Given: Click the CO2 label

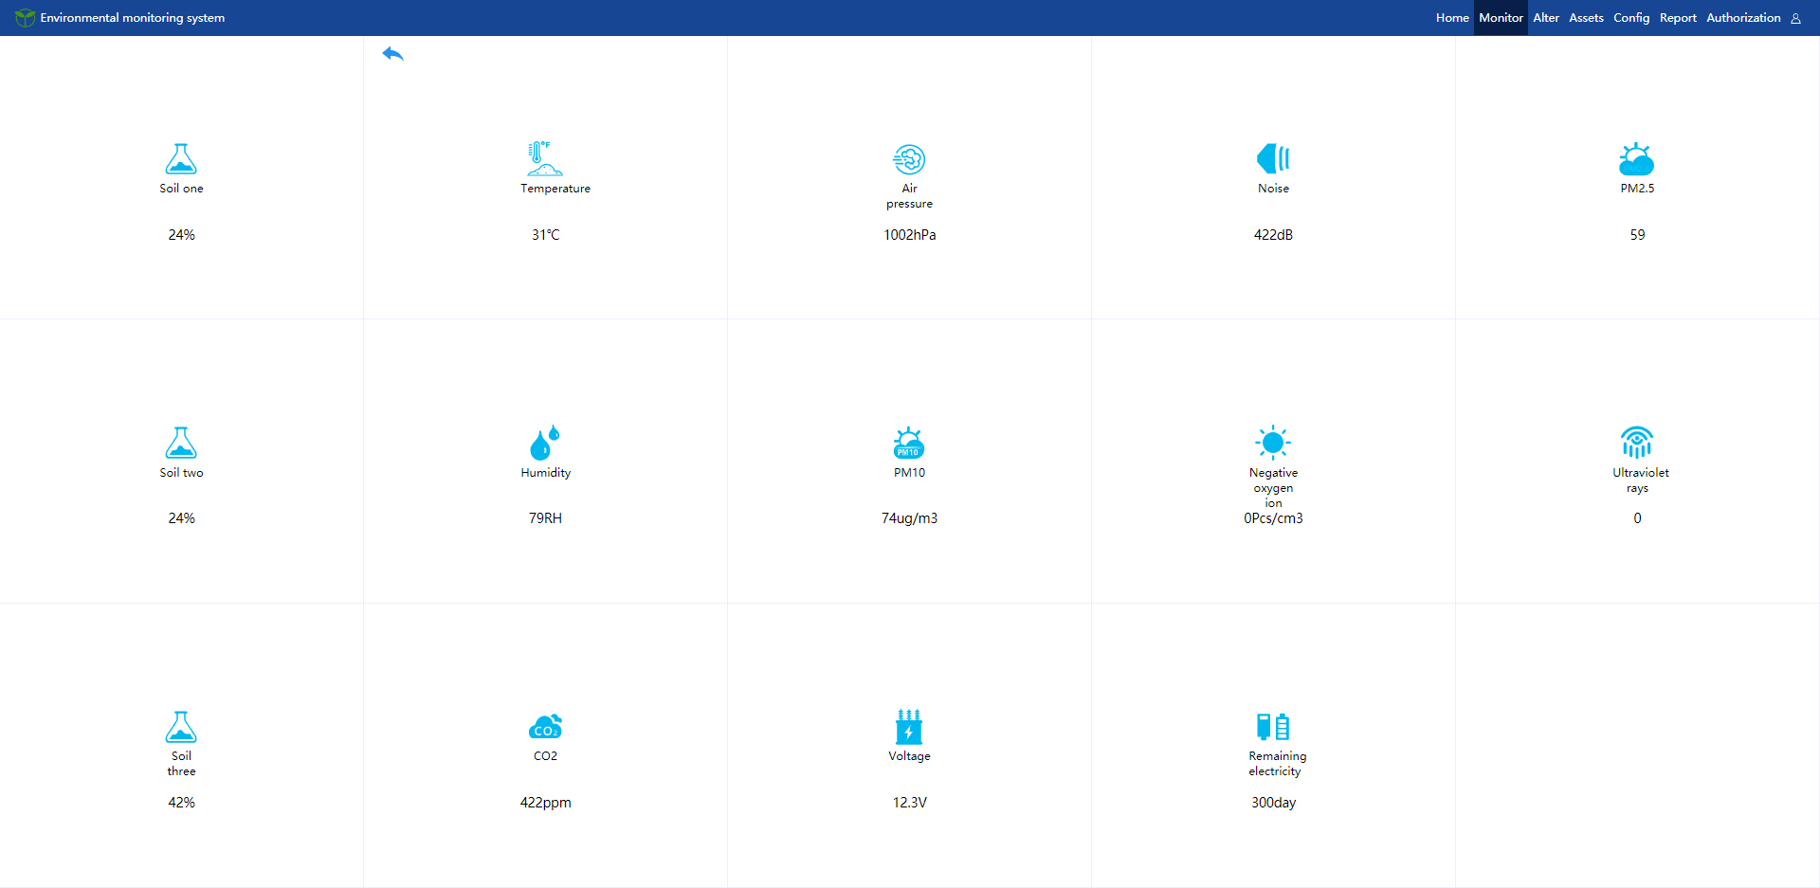Looking at the screenshot, I should click(545, 756).
